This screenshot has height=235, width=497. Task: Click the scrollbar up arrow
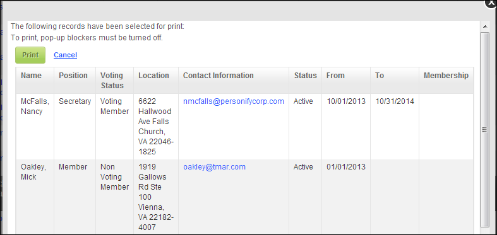484,26
